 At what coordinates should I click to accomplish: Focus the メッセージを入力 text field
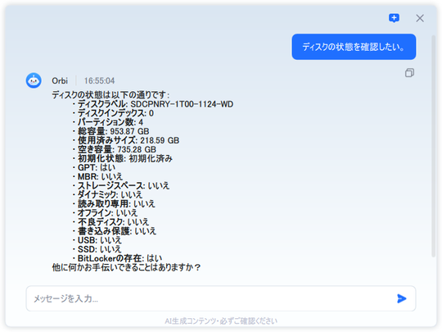coord(221,298)
